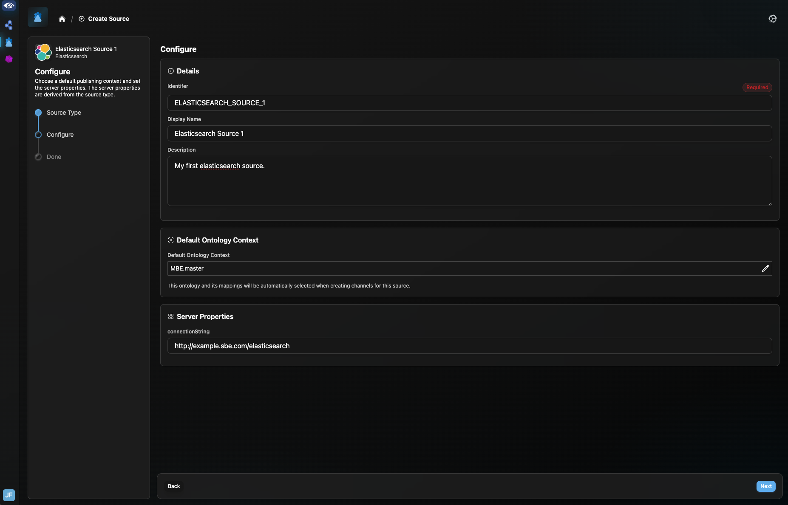This screenshot has height=505, width=788.
Task: Click the eye logo icon in sidebar
Action: point(9,6)
